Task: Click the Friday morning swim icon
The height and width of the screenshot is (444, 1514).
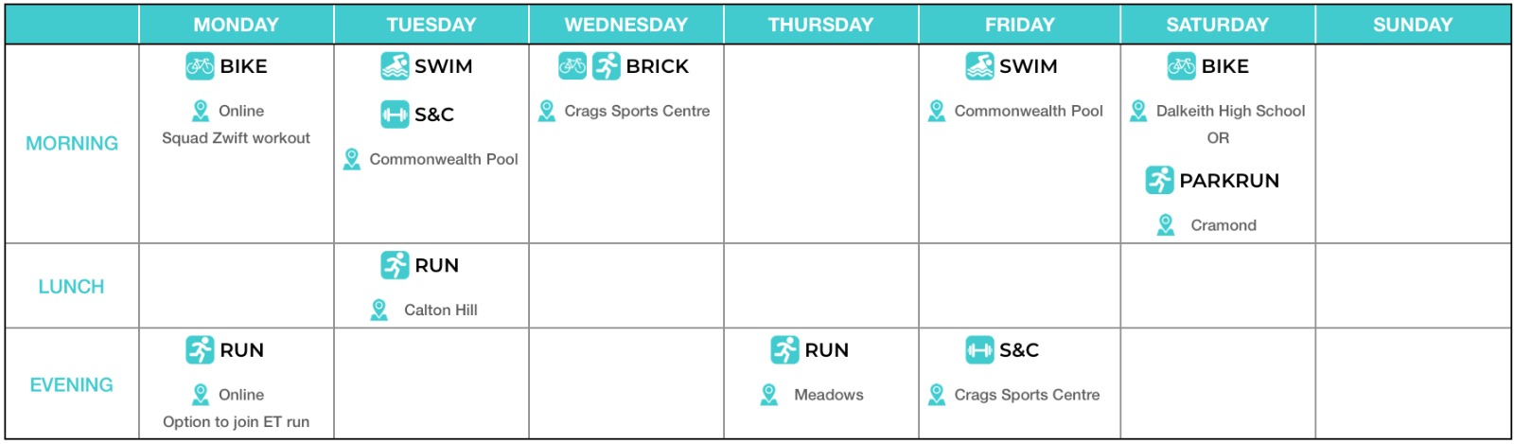Action: click(x=979, y=66)
